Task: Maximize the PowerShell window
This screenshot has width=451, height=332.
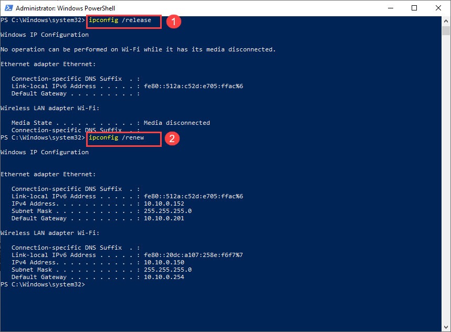Action: pyautogui.click(x=414, y=8)
